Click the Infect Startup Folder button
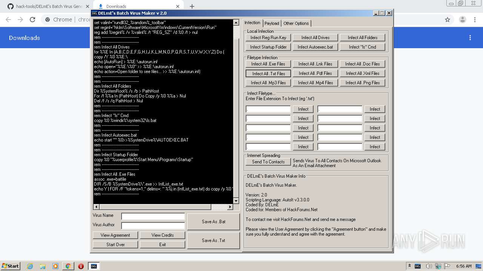Screen dimensions: 483x271 click(268, 47)
